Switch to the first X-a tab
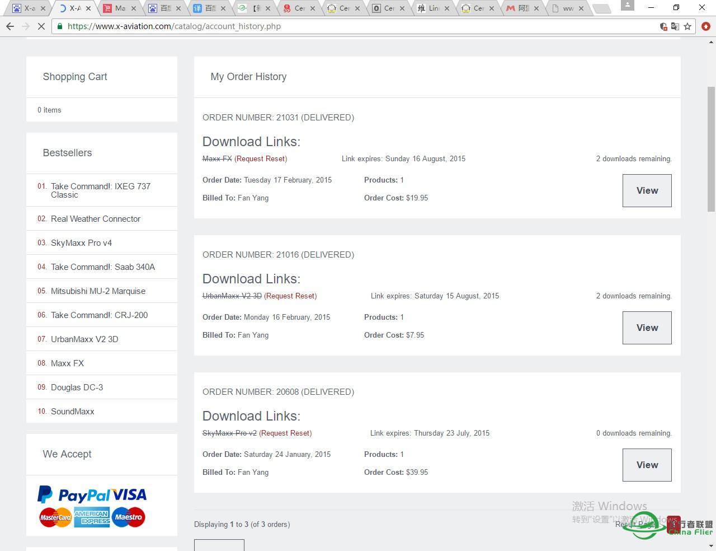The height and width of the screenshot is (551, 716). 26,8
